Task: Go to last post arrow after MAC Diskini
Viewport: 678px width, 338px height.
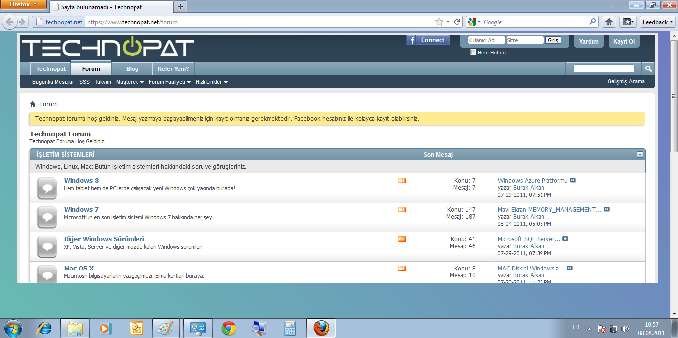Action: (570, 268)
